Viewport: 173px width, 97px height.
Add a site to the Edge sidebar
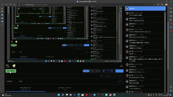click(171, 35)
